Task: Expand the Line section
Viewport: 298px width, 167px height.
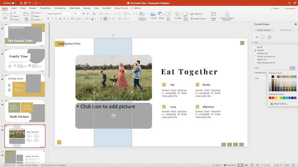Action: (256, 78)
